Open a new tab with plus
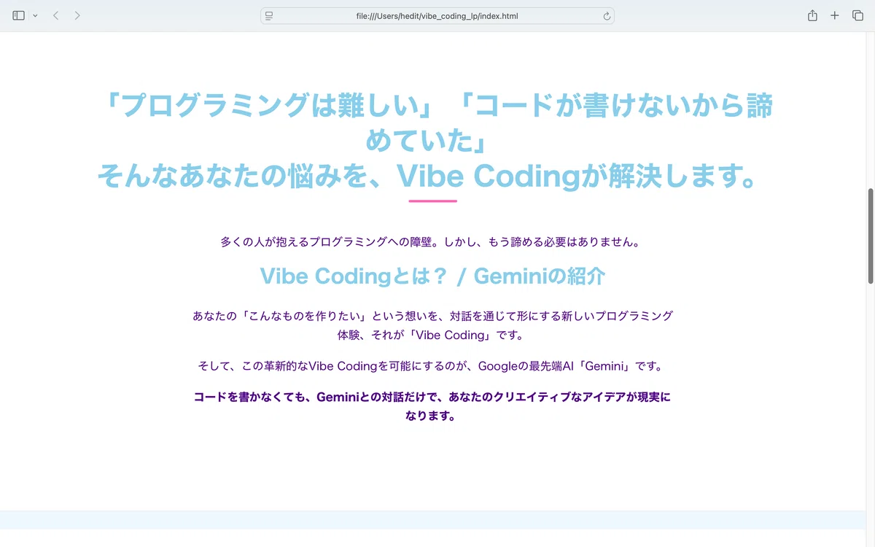Screen dimensions: 875x547 pos(835,15)
